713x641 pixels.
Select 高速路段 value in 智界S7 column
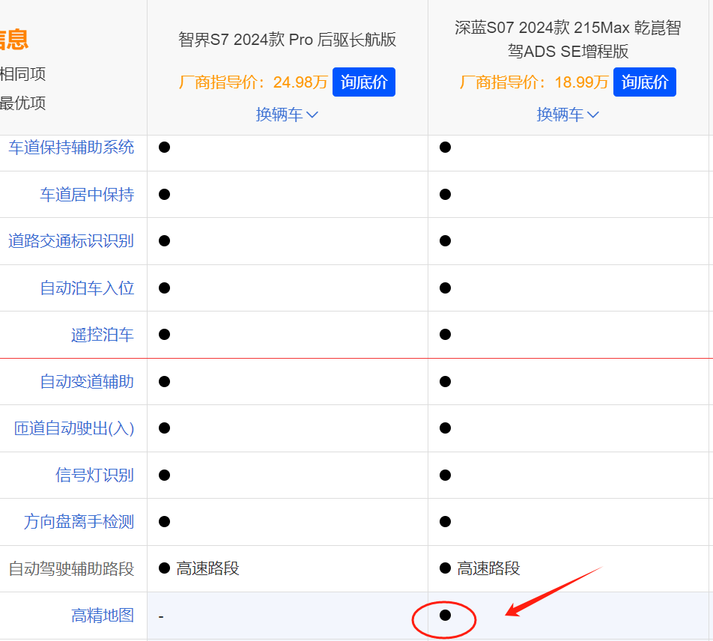207,568
